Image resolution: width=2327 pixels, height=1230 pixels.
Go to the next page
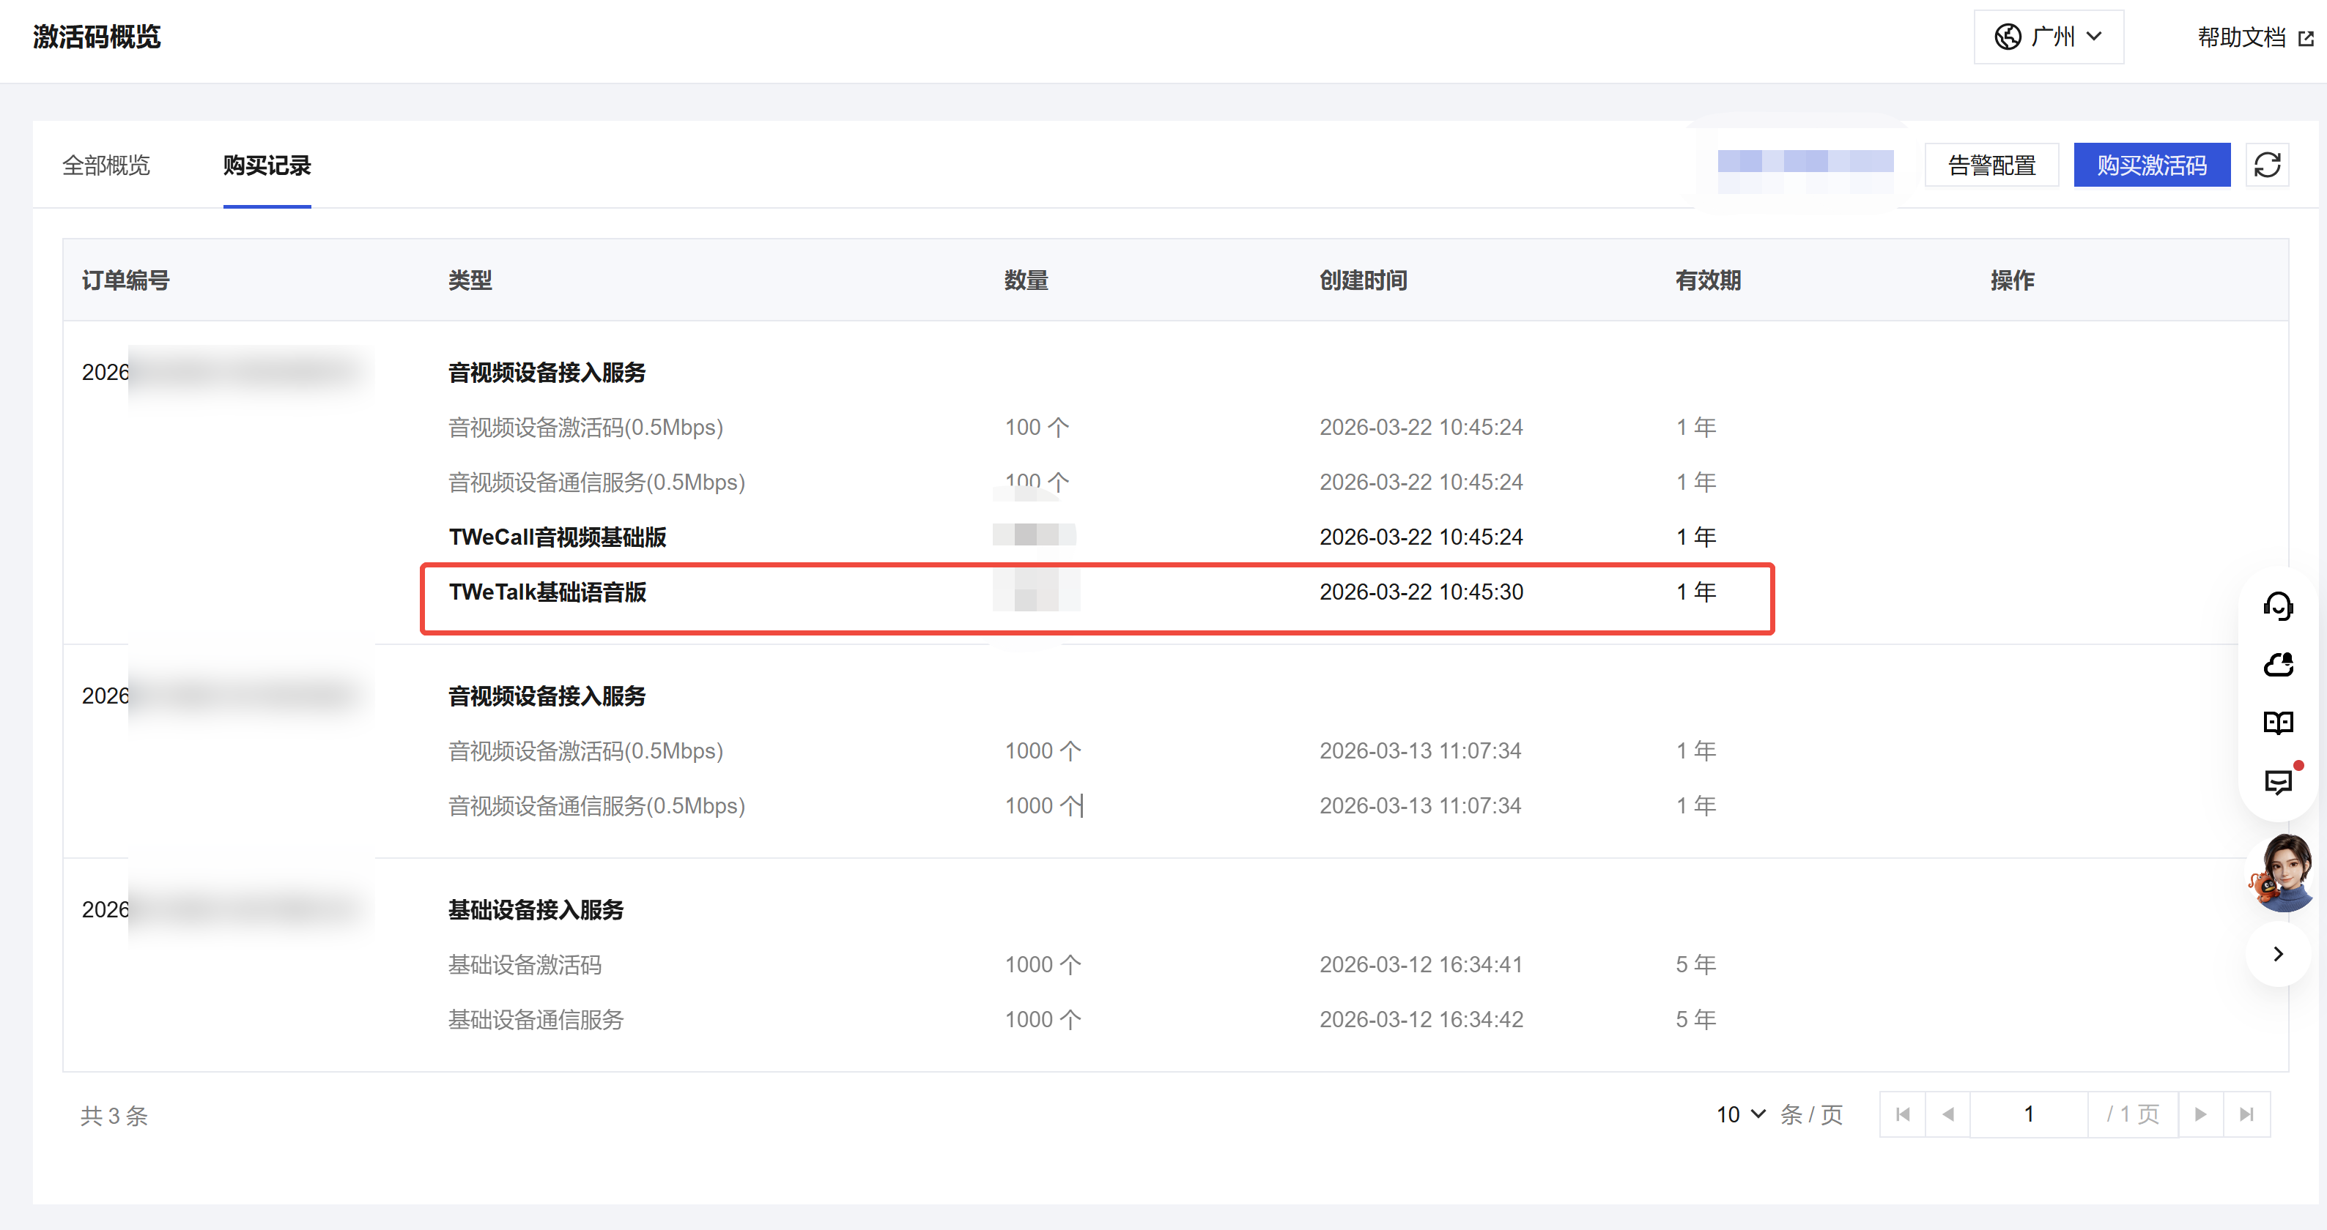tap(2200, 1114)
